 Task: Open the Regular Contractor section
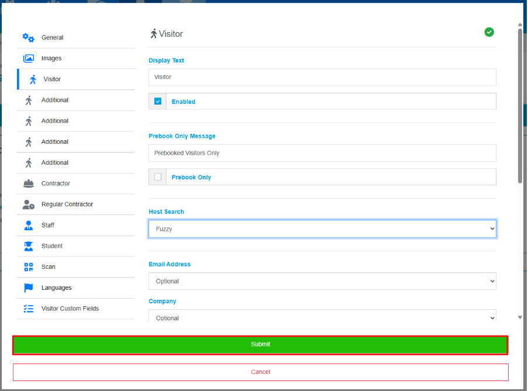click(76, 205)
